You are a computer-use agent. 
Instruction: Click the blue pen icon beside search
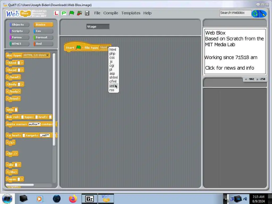(263, 14)
